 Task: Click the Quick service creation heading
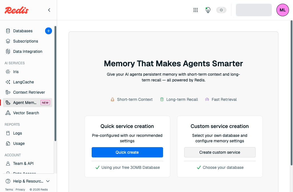point(127,126)
